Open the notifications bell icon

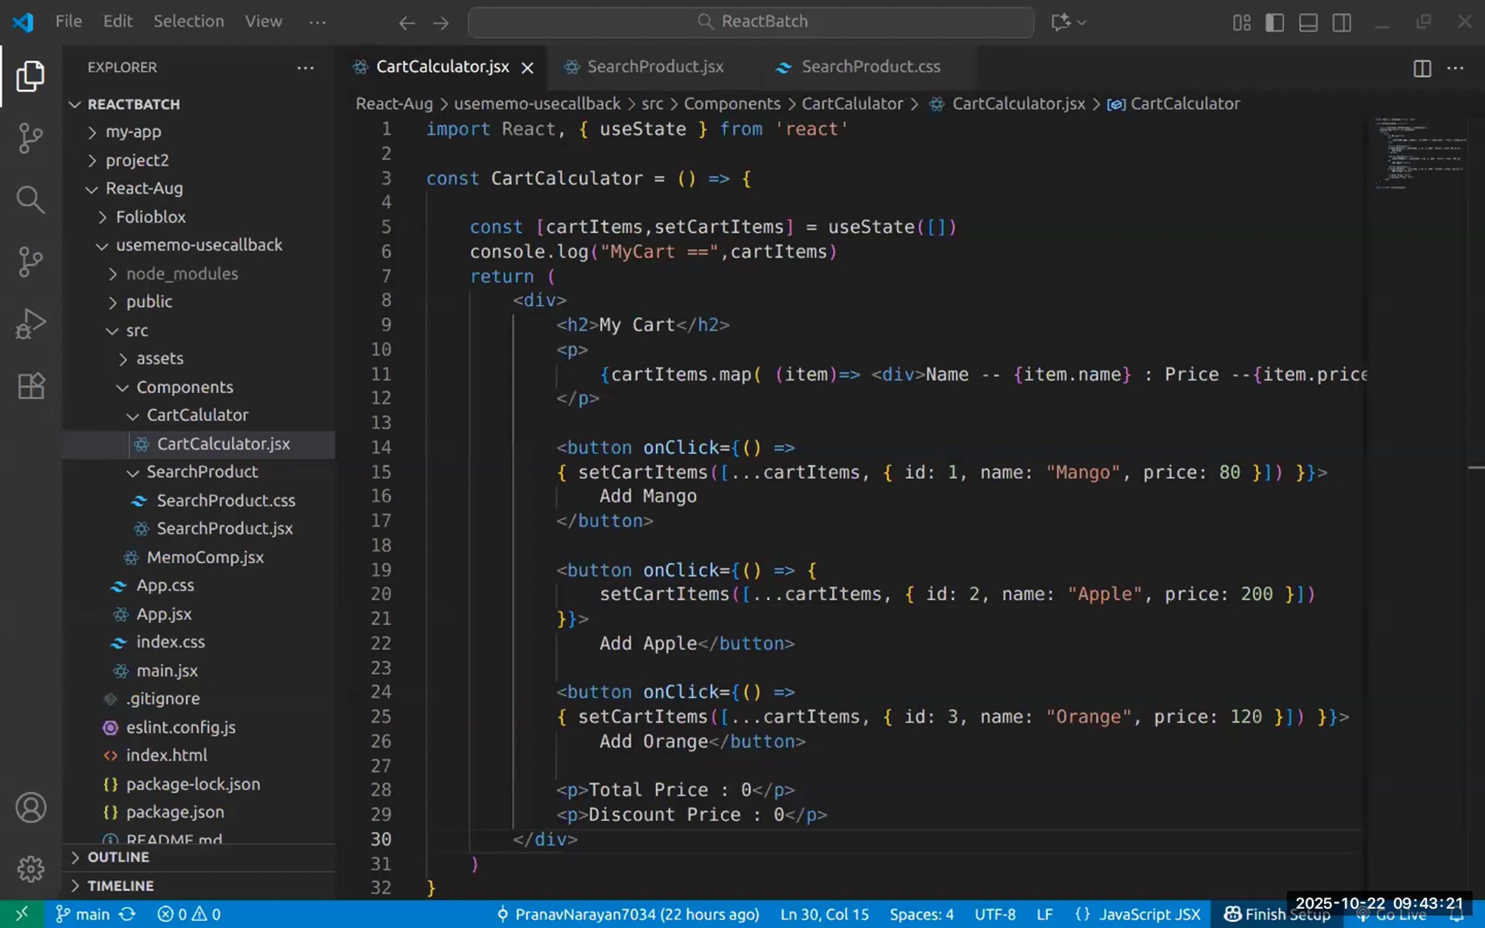pos(1457,914)
